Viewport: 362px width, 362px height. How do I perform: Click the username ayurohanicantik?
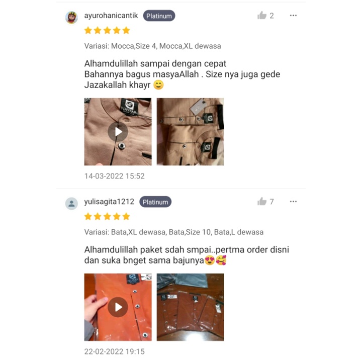tap(111, 16)
